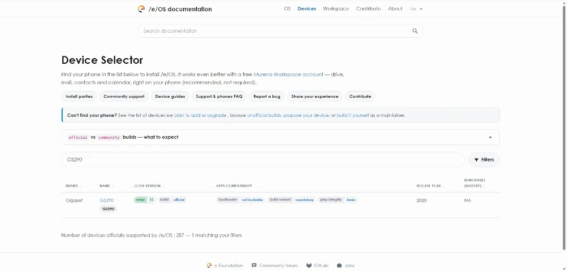
Task: Click the Device guides button
Action: click(x=170, y=97)
